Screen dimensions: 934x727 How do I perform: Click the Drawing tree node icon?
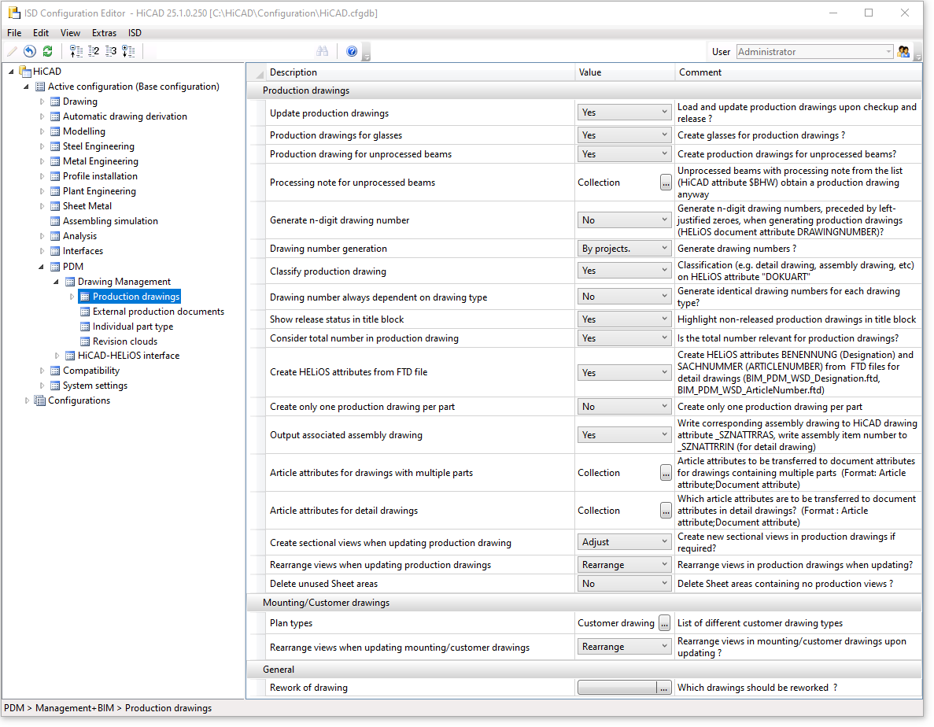[55, 101]
